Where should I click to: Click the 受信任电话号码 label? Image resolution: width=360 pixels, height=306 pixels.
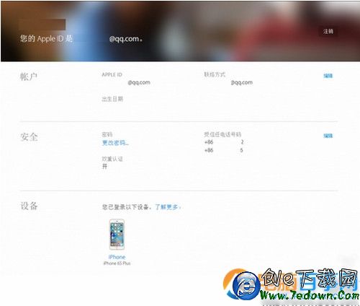[x=222, y=134]
